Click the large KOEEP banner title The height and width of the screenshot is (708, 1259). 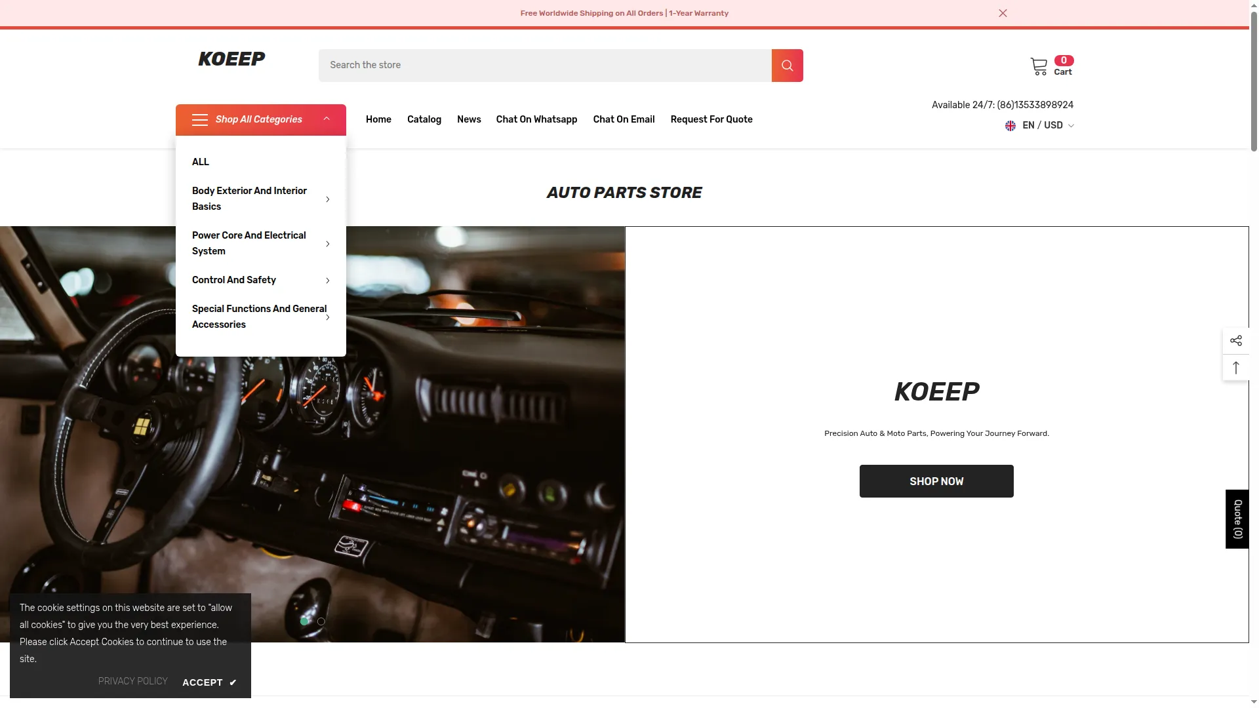(936, 392)
